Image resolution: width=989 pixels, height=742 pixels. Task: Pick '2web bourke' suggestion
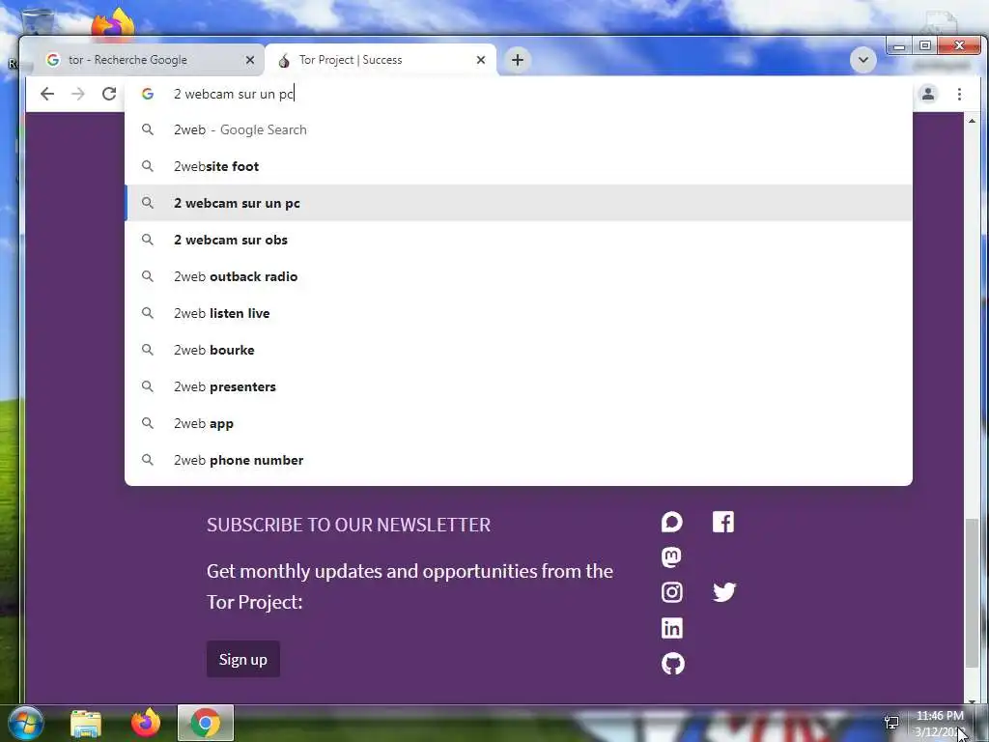tap(519, 350)
